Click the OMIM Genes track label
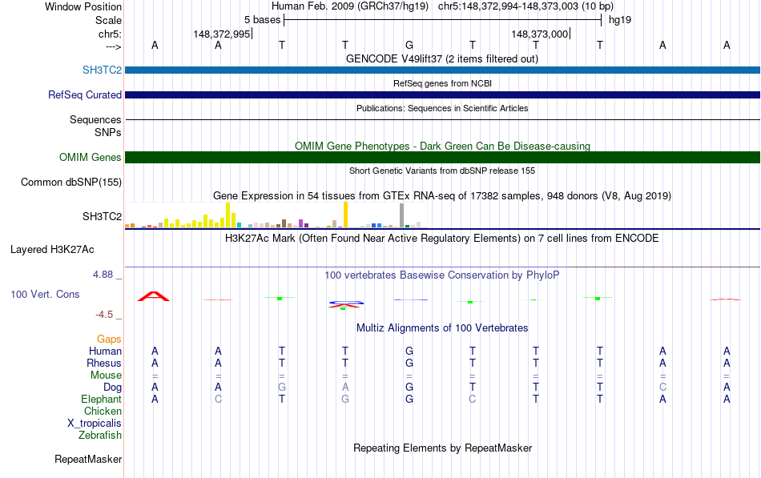 pos(90,157)
